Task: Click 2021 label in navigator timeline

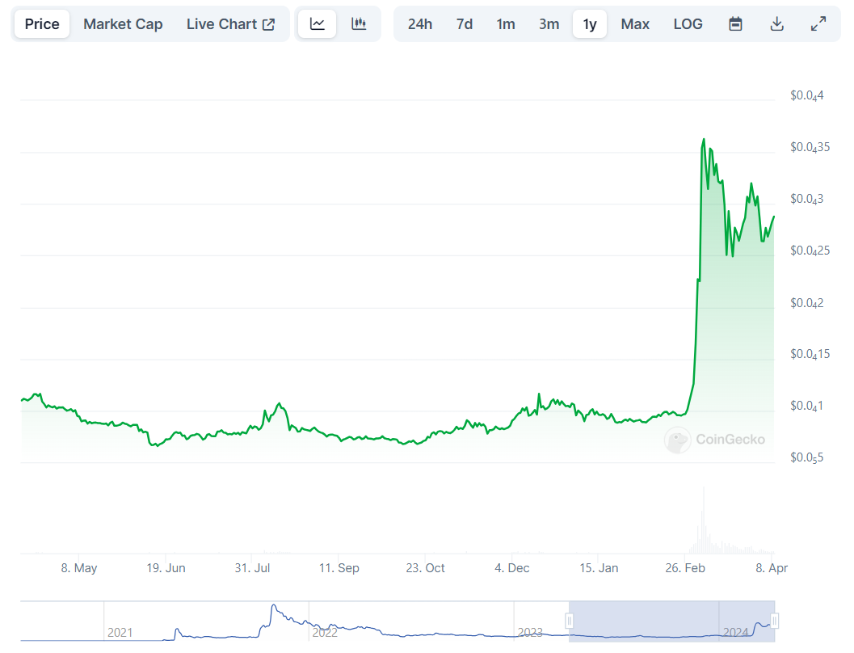Action: point(120,632)
